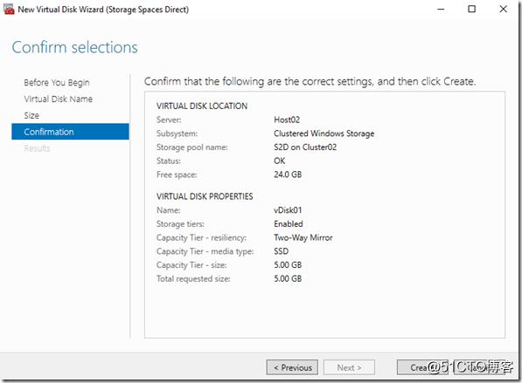This screenshot has height=383, width=522.
Task: Click the VIRTUAL DISK PROPERTIES heading
Action: (205, 196)
